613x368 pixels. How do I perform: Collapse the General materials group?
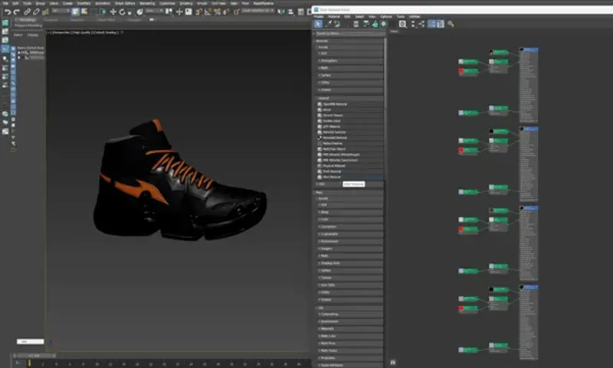pyautogui.click(x=349, y=98)
